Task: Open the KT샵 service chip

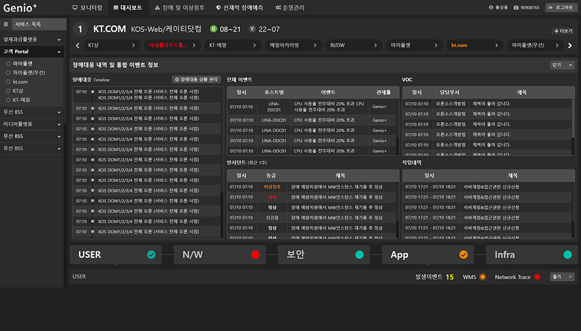Action: click(x=112, y=45)
